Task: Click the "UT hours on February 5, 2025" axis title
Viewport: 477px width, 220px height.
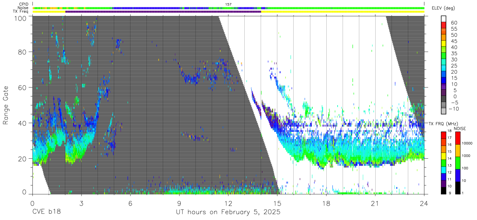Action: 228,212
